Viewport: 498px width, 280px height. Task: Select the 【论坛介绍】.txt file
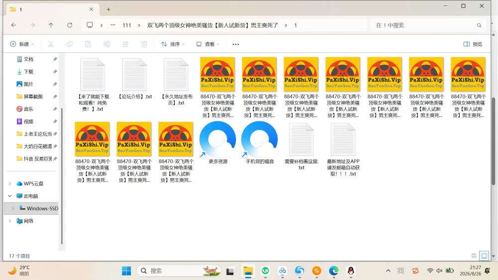coord(134,79)
